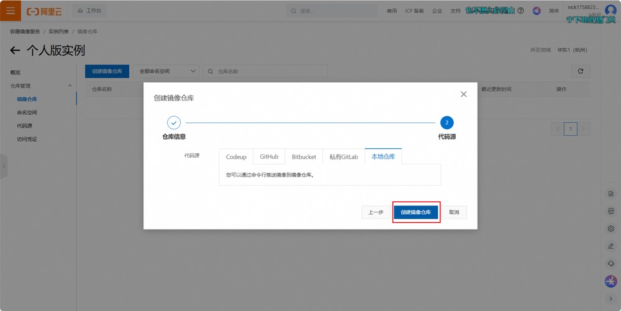The height and width of the screenshot is (311, 621).
Task: Click the Alibaba Cloud logo
Action: (x=44, y=11)
